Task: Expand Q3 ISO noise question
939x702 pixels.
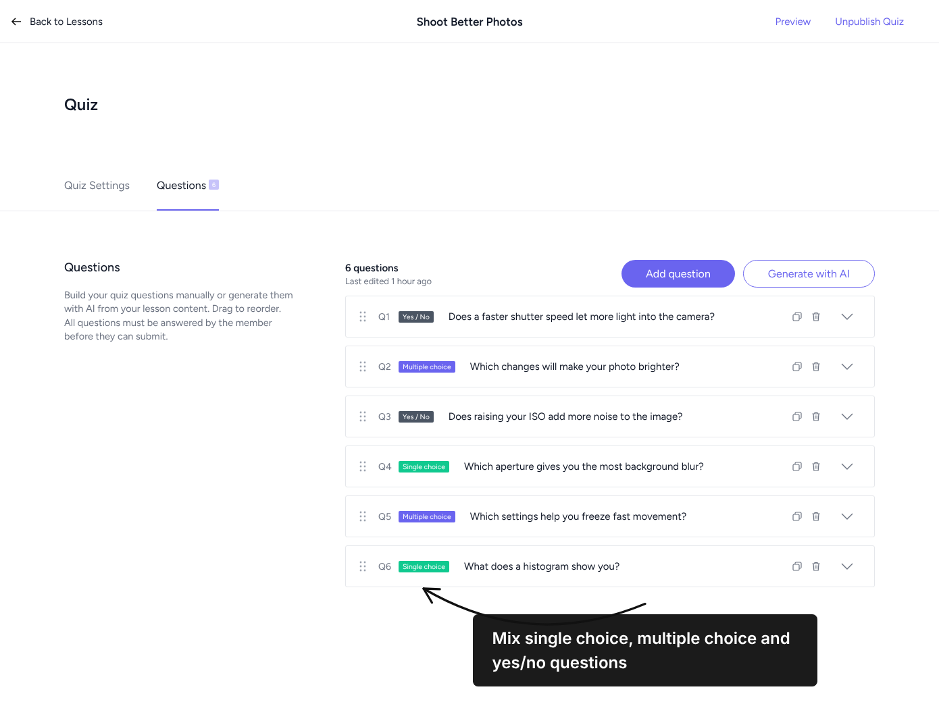Action: [847, 416]
